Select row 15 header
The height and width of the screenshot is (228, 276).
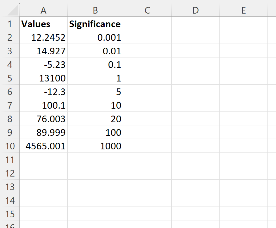pyautogui.click(x=10, y=213)
